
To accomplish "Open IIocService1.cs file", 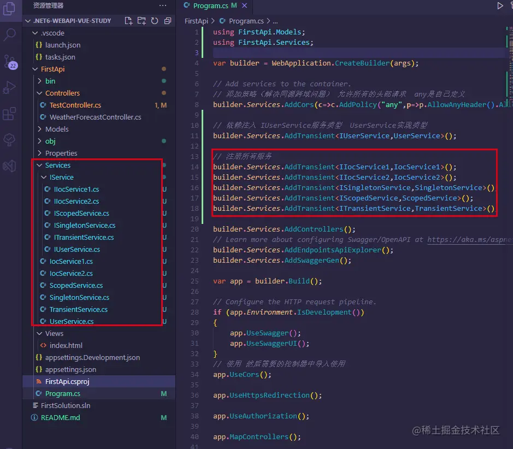I will pos(99,190).
